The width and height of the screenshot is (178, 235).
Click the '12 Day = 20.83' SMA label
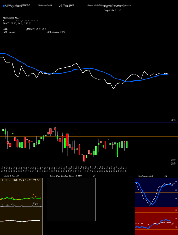click(x=13, y=6)
